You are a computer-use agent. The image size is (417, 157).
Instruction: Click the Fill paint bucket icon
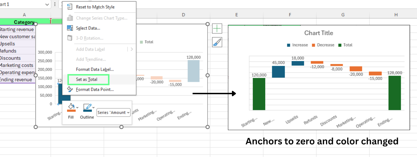tap(71, 106)
